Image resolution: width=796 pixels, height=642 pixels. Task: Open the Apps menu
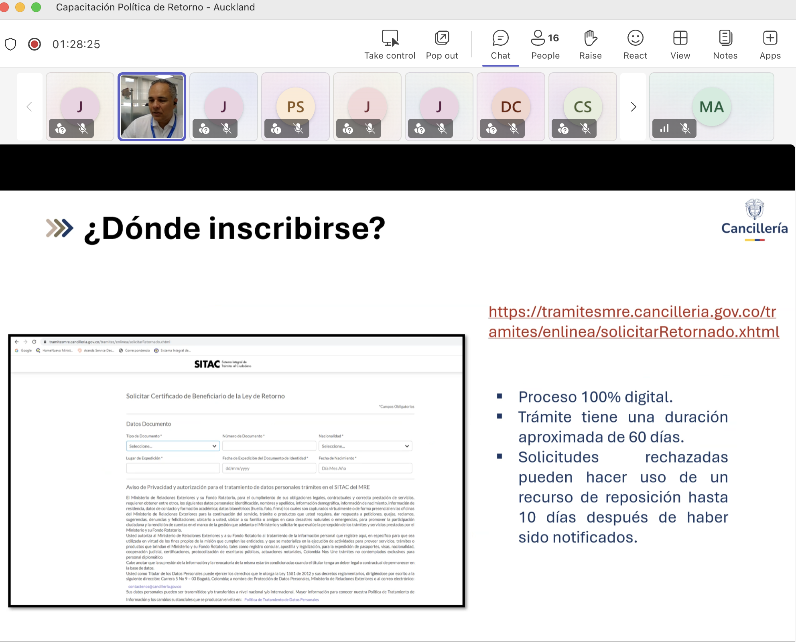click(x=770, y=45)
